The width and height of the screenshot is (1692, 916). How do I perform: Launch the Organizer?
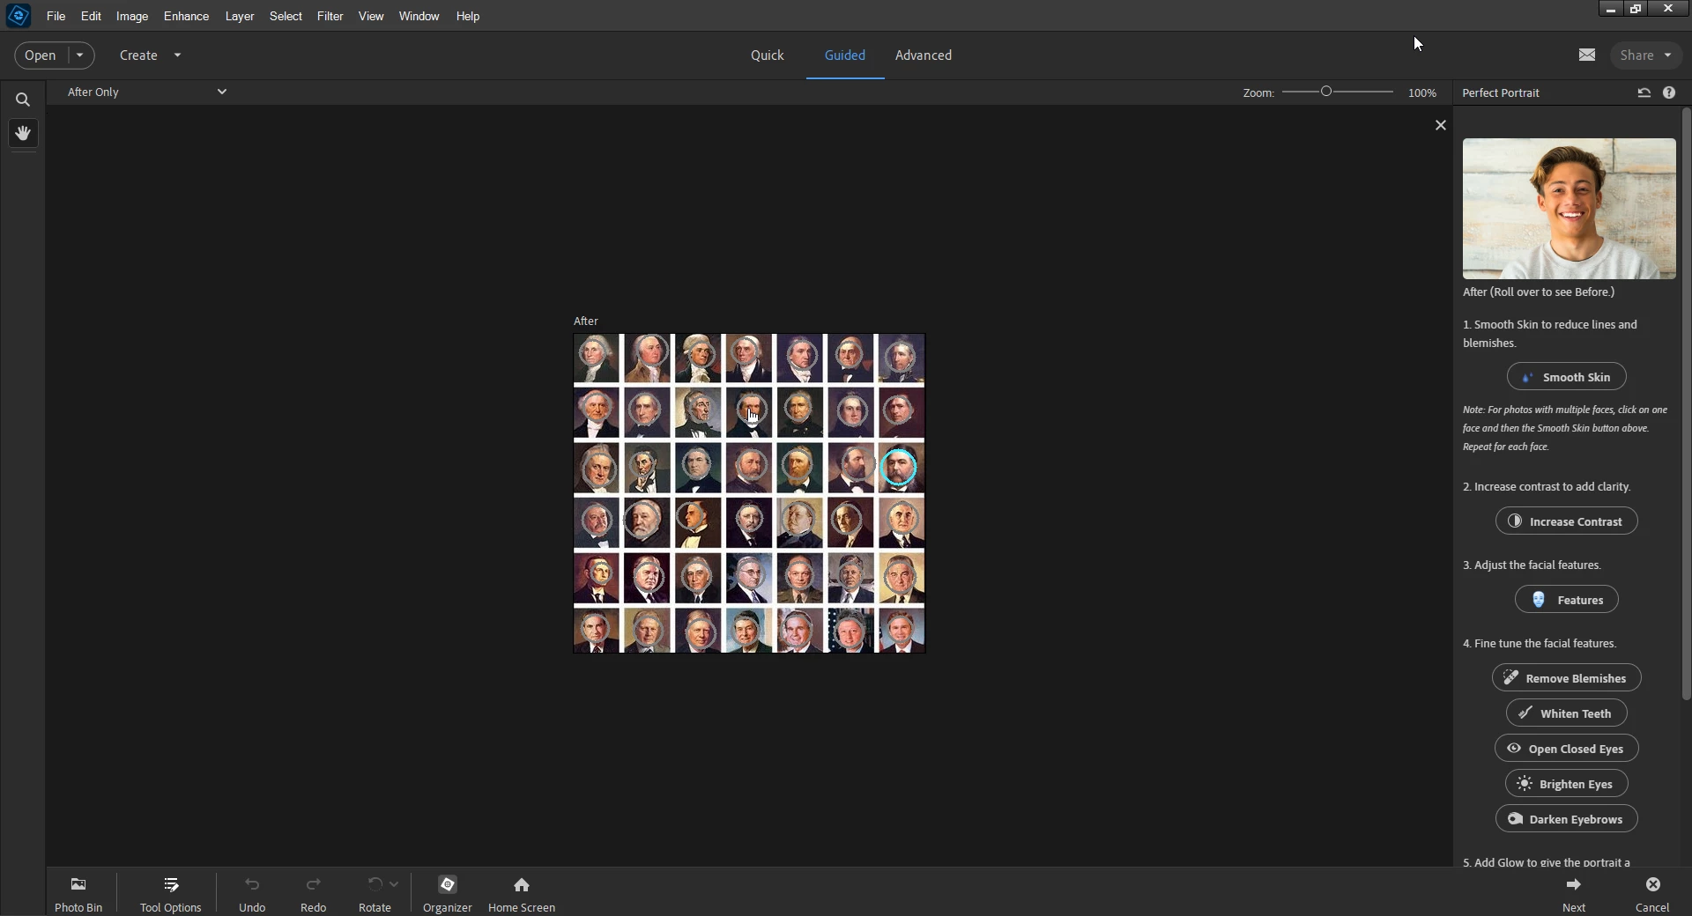point(448,893)
